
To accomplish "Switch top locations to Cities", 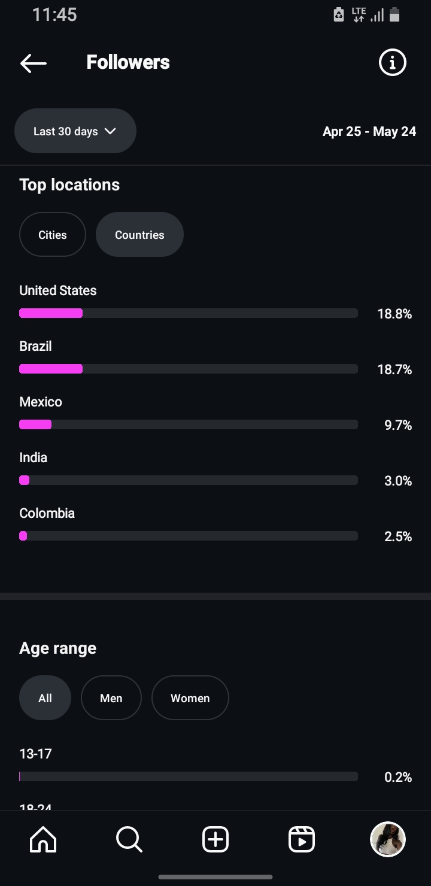I will pyautogui.click(x=53, y=235).
